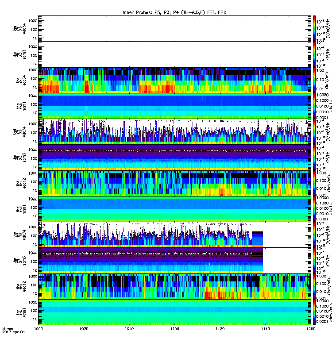Click the tha fbk edc34 spectrogram panel

[174, 80]
